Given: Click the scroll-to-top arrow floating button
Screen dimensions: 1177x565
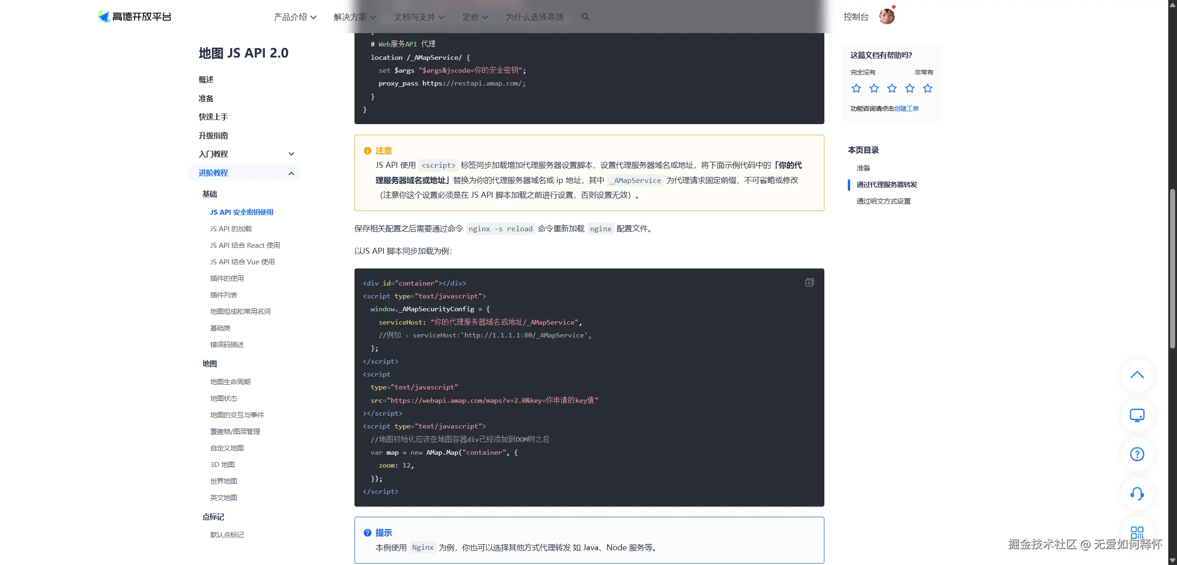Looking at the screenshot, I should pyautogui.click(x=1137, y=375).
